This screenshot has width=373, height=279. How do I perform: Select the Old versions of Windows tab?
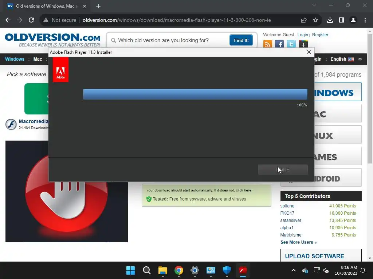point(47,6)
